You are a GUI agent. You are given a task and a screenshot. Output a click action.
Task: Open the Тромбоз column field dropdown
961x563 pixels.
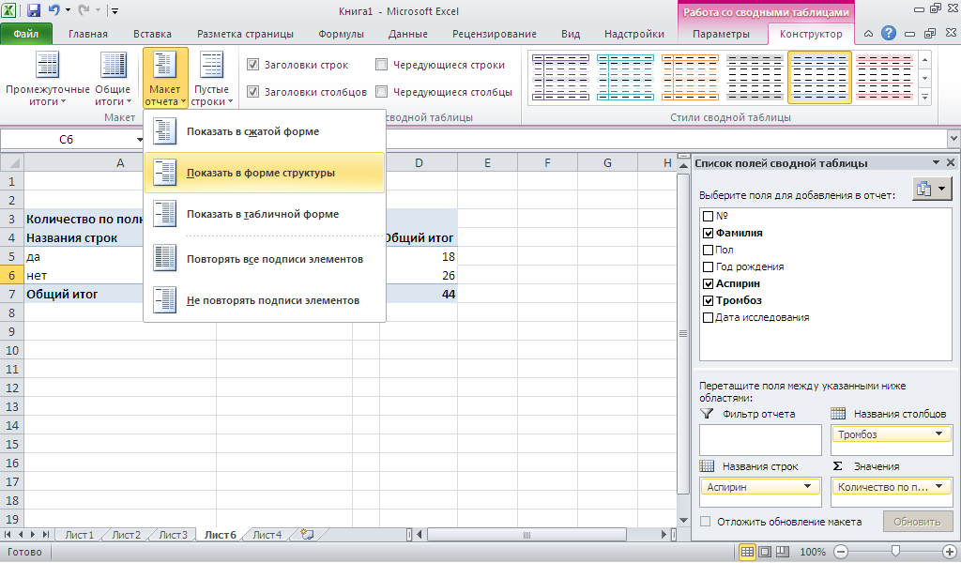(938, 434)
